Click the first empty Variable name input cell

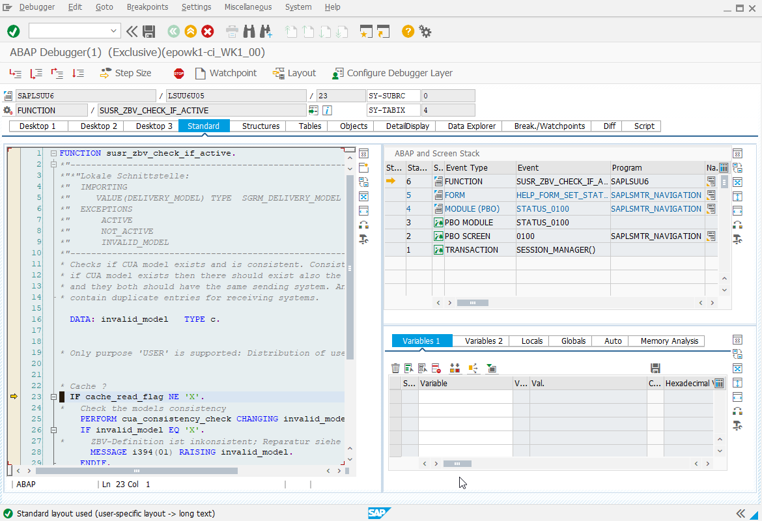(466, 397)
